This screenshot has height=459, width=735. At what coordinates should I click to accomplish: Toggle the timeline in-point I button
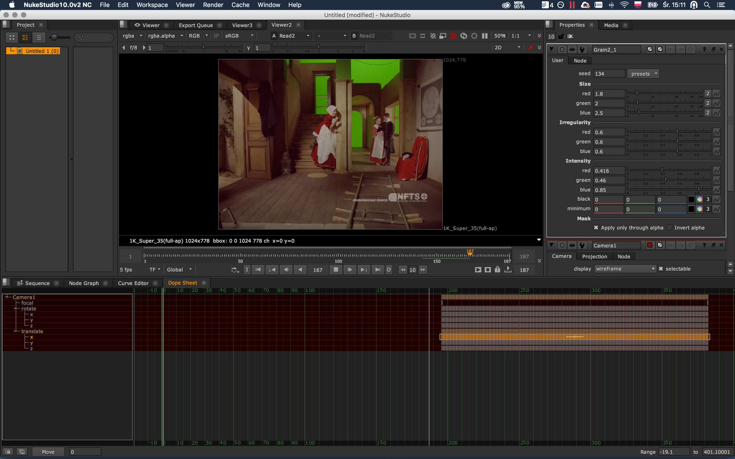[x=247, y=269]
